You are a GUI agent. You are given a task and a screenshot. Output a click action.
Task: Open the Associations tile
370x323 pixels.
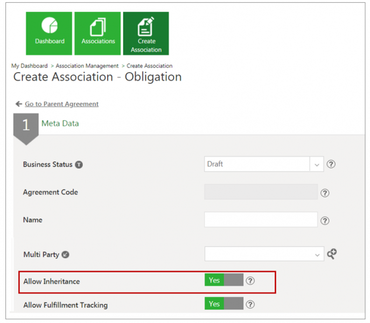tap(98, 33)
